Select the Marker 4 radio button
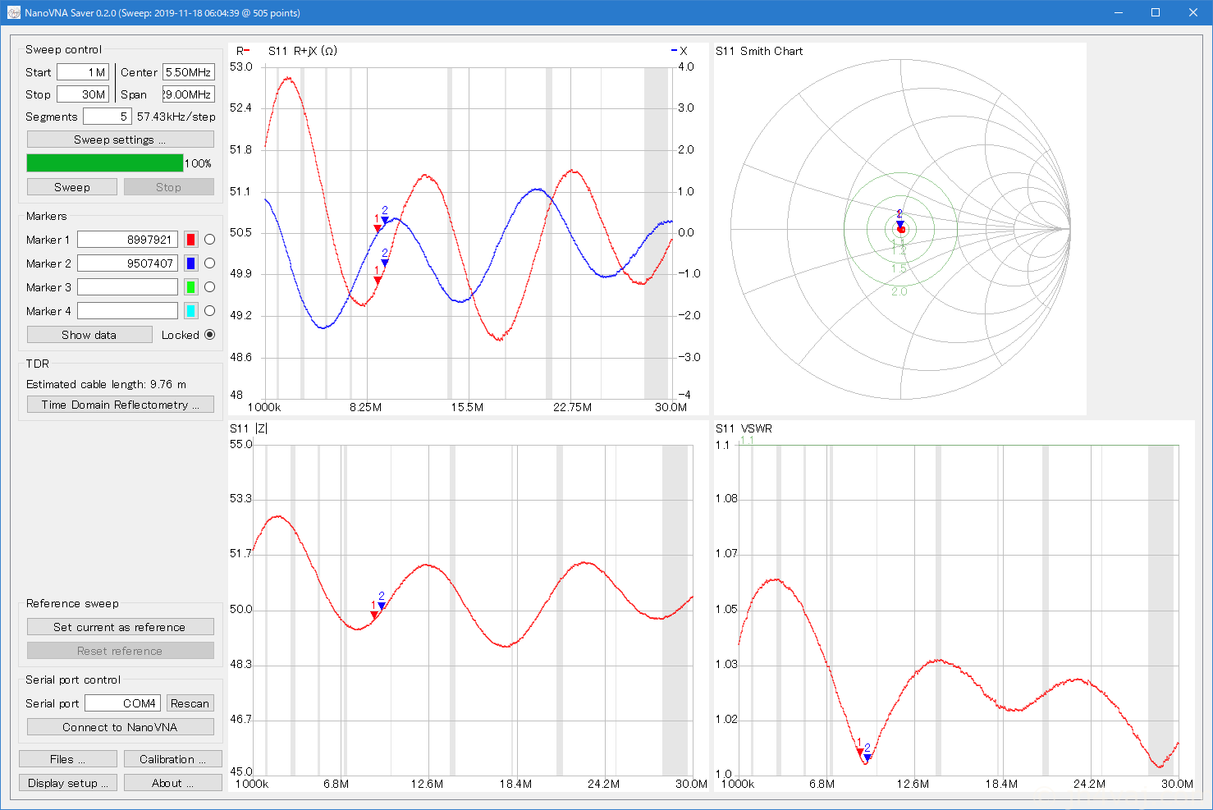This screenshot has width=1213, height=810. pos(209,311)
